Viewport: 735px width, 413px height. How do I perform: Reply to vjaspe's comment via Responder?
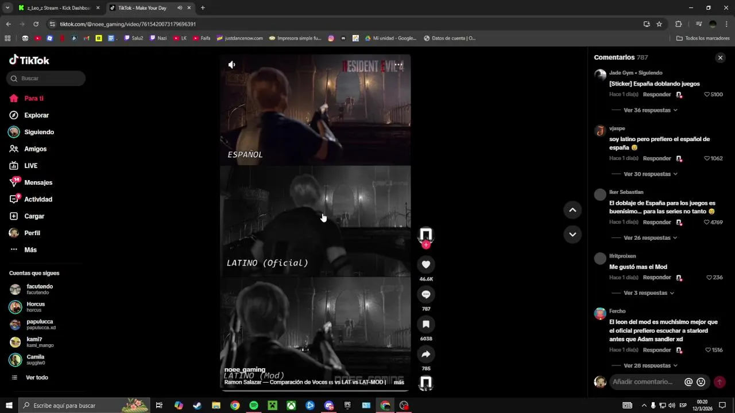(657, 158)
